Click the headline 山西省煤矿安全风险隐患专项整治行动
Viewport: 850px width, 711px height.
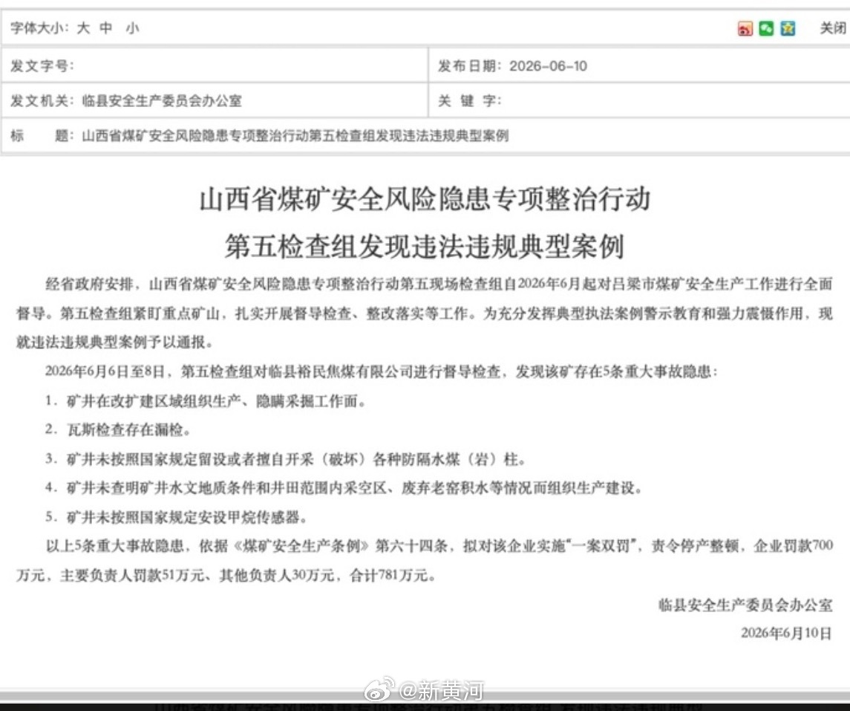425,199
